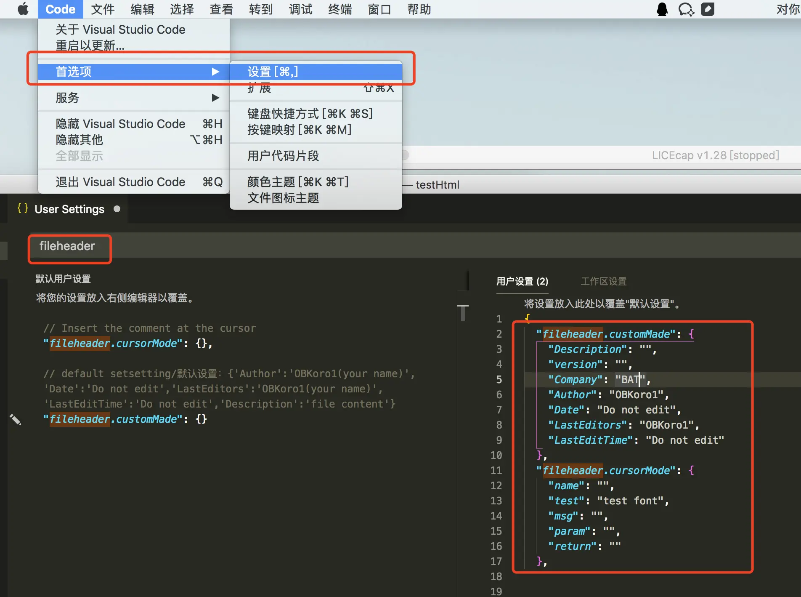Image resolution: width=801 pixels, height=597 pixels.
Task: Click line number 18 in the gutter
Action: pyautogui.click(x=496, y=577)
